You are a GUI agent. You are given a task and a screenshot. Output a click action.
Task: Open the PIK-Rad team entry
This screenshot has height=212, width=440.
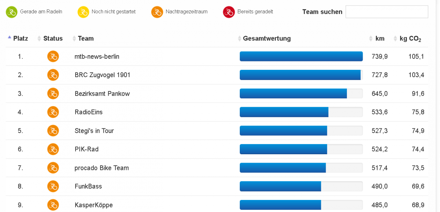[87, 149]
